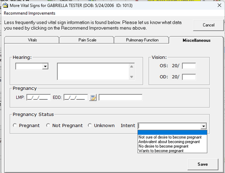Select the Not Pregnant radio button
This screenshot has height=173, width=225.
pyautogui.click(x=48, y=125)
